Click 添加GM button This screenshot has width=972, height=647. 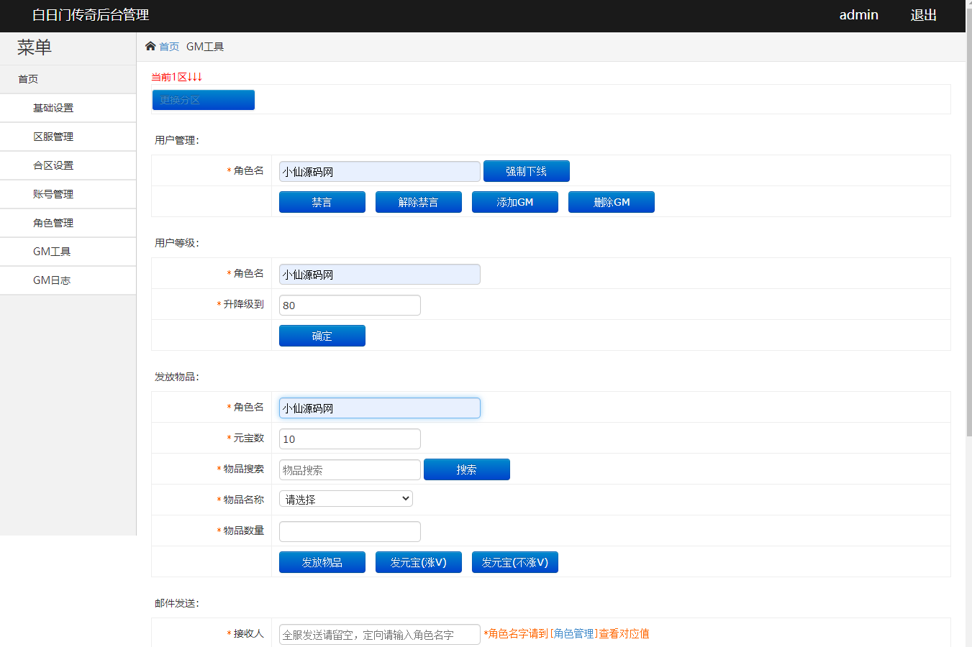point(515,202)
